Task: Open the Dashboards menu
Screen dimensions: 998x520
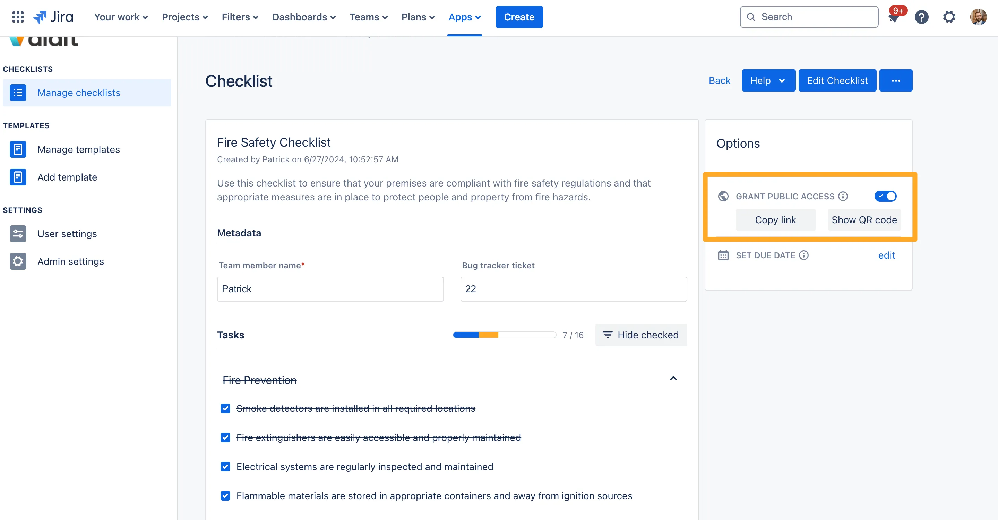Action: point(304,17)
